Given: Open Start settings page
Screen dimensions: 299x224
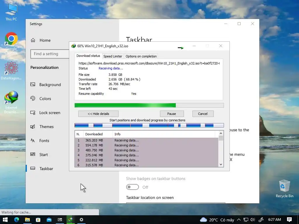Looking at the screenshot, I should point(39,155).
